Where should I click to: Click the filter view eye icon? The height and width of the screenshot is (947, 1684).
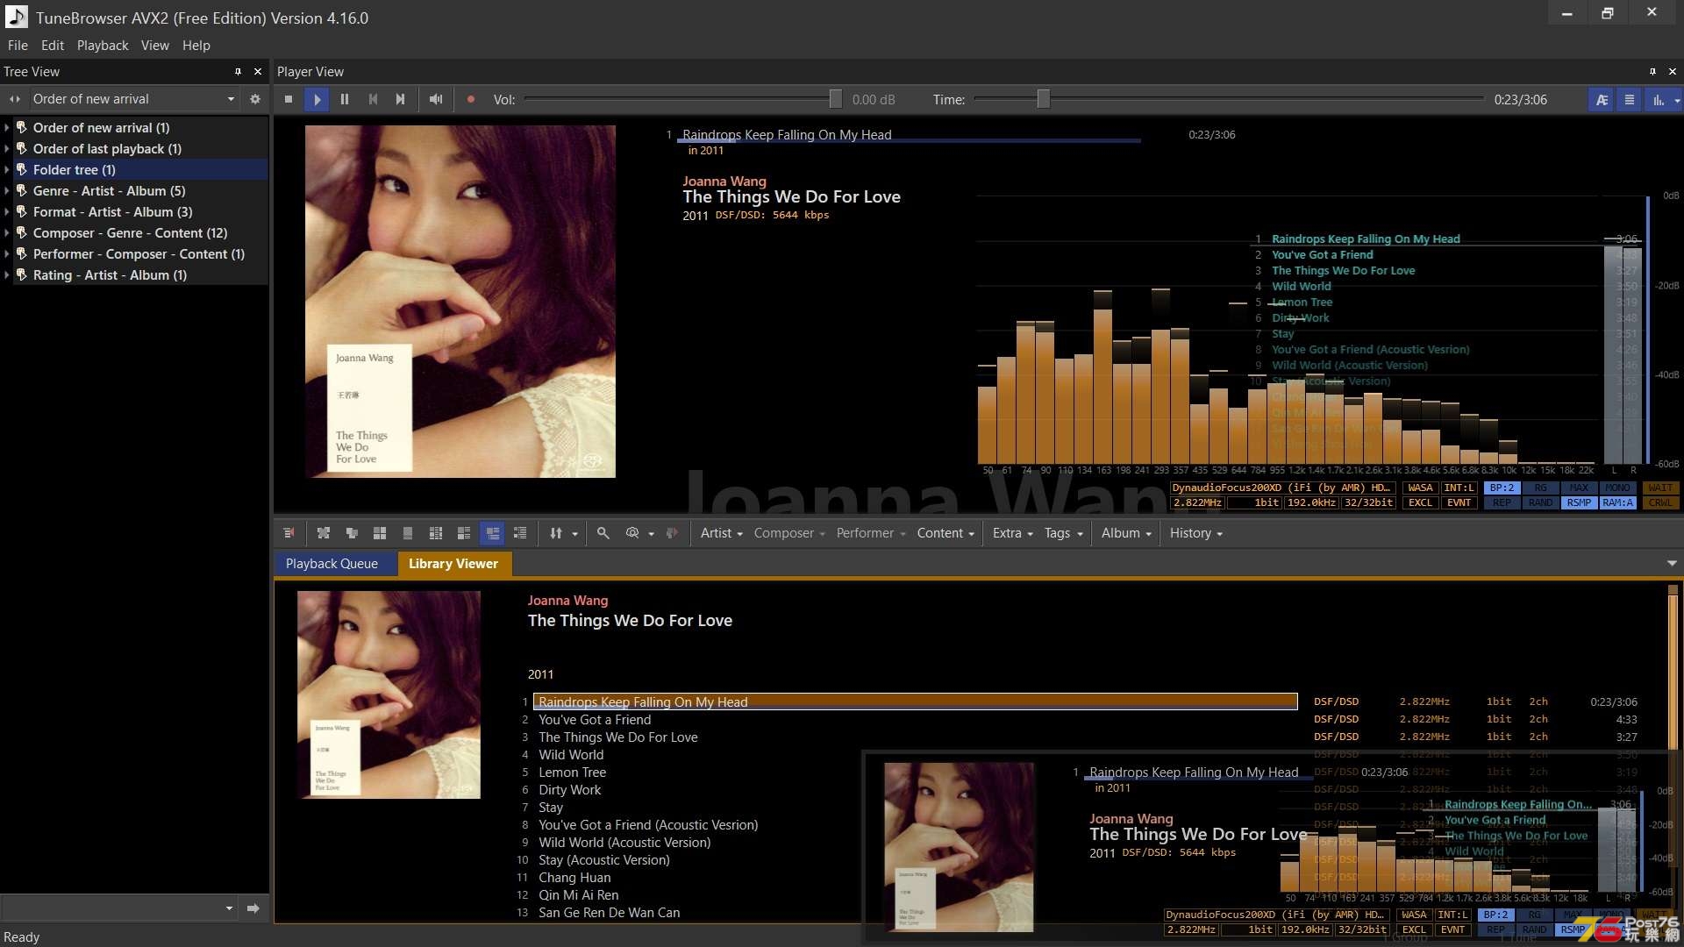point(632,533)
